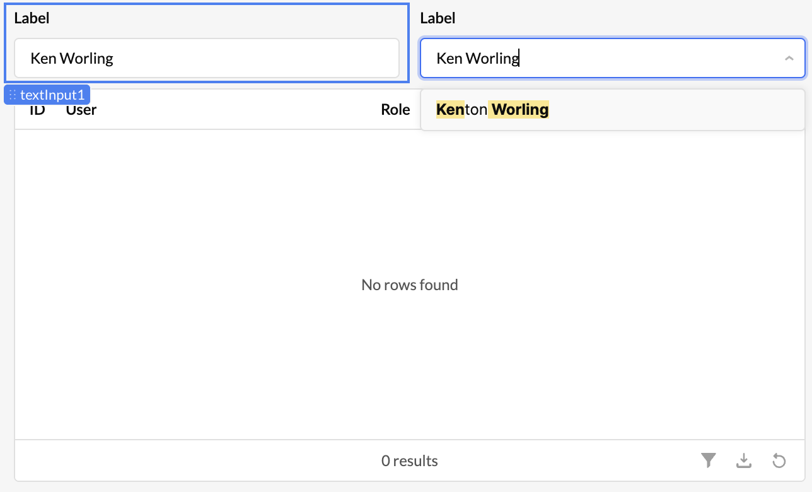812x492 pixels.
Task: Choose the Kenton Worling suggestion
Action: (492, 110)
